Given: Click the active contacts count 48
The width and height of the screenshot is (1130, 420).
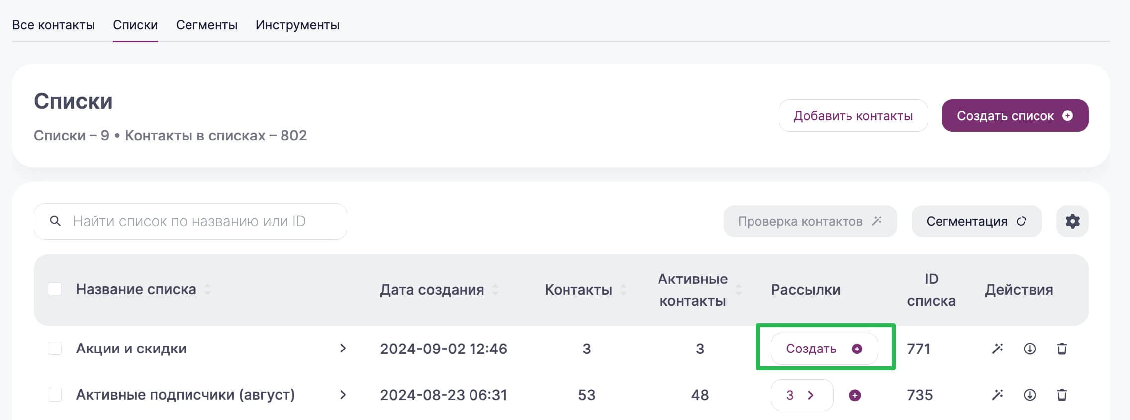Looking at the screenshot, I should click(x=700, y=395).
